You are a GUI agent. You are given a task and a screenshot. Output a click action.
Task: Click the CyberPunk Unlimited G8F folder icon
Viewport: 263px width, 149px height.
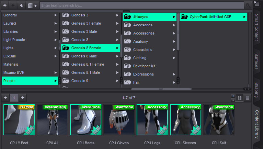(184, 17)
